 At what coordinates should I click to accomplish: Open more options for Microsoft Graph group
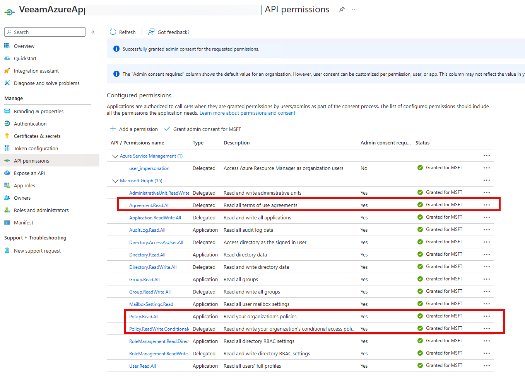tap(486, 180)
